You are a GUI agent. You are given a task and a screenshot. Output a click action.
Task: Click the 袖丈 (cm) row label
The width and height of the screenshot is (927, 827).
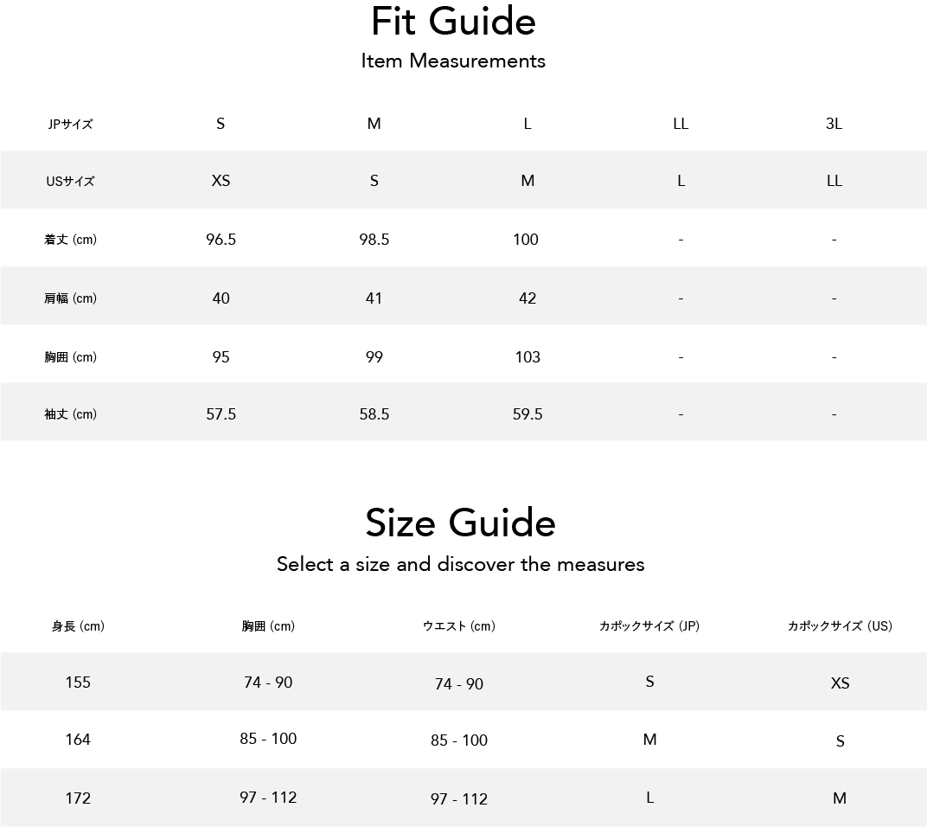pyautogui.click(x=70, y=414)
